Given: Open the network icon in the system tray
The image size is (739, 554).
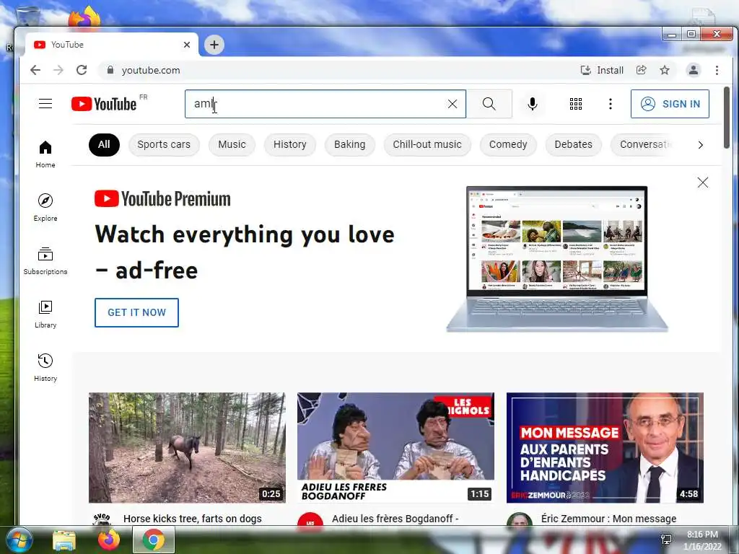Looking at the screenshot, I should tap(666, 540).
